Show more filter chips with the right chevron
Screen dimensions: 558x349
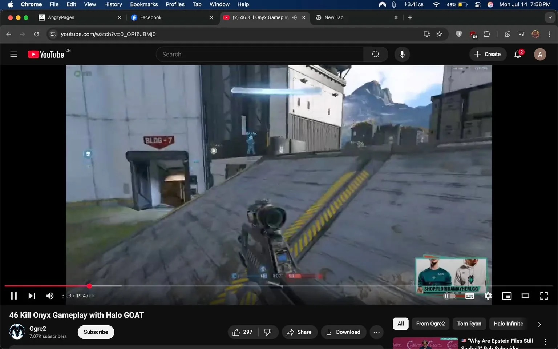539,324
